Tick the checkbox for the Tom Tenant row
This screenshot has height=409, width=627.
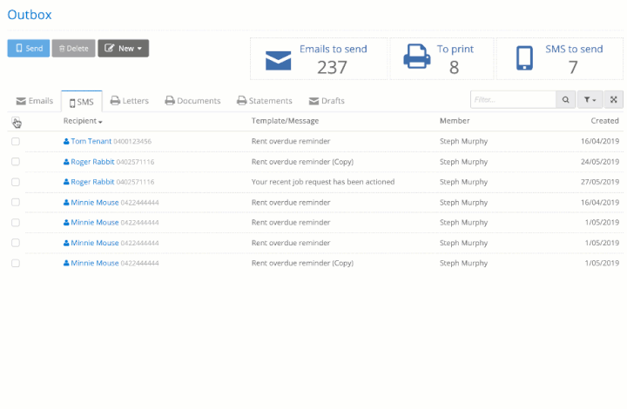coord(16,141)
